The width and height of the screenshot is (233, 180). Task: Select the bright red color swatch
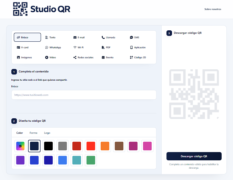click(91, 146)
